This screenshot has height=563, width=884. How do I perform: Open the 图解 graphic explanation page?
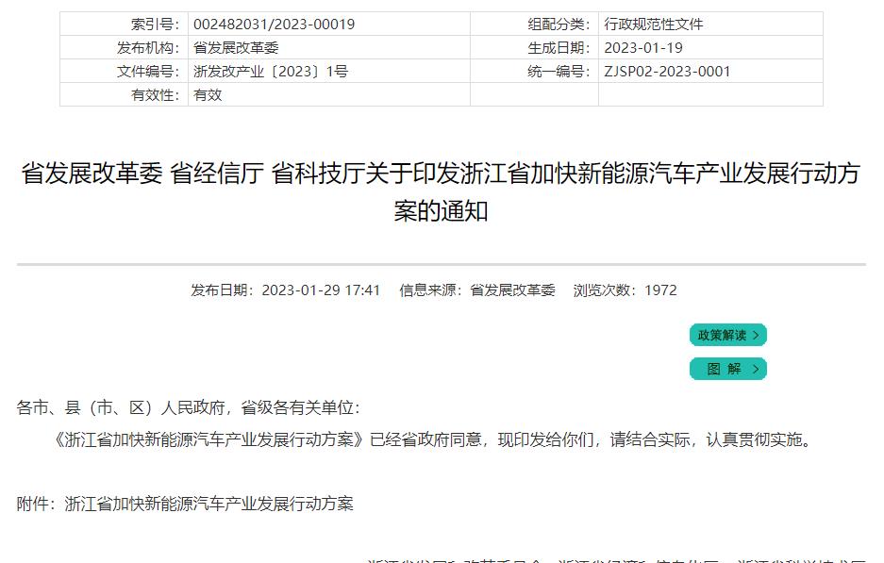click(x=726, y=369)
